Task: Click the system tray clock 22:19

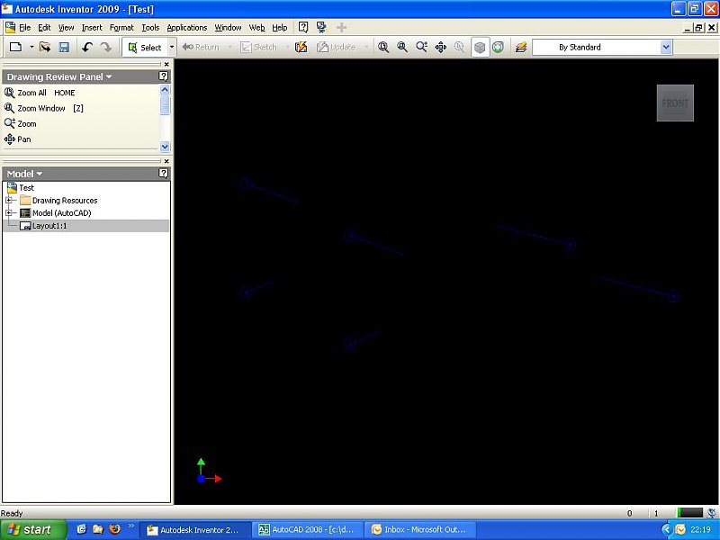Action: click(700, 529)
